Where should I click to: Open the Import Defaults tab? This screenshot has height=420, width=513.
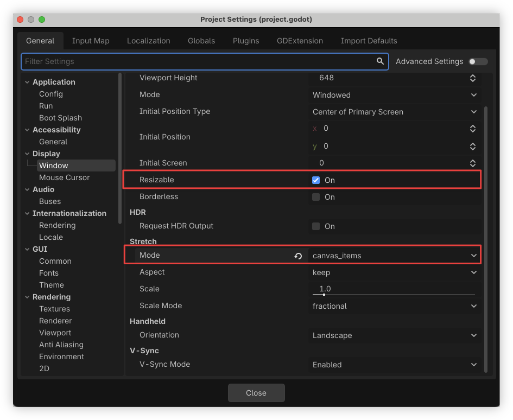click(369, 41)
